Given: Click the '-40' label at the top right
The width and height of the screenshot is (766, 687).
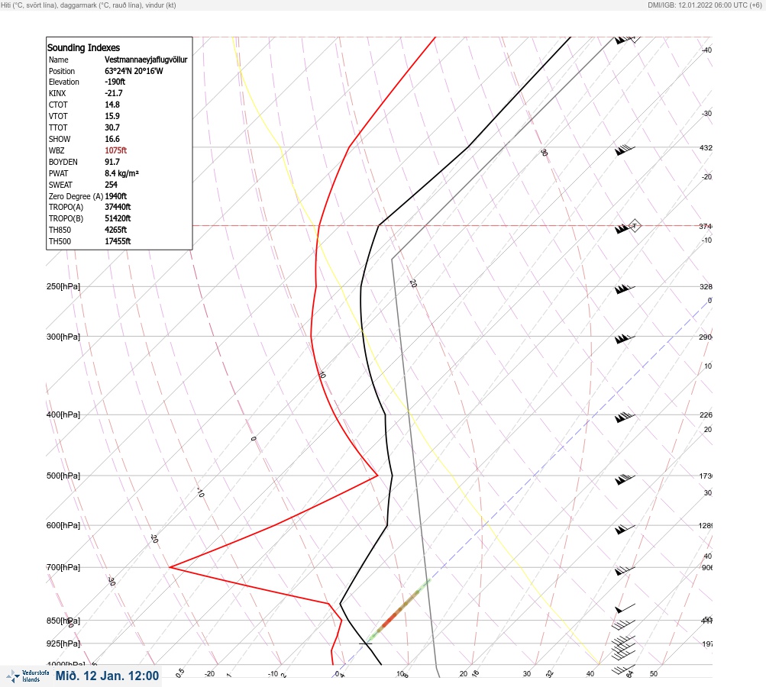Looking at the screenshot, I should click(x=706, y=50).
